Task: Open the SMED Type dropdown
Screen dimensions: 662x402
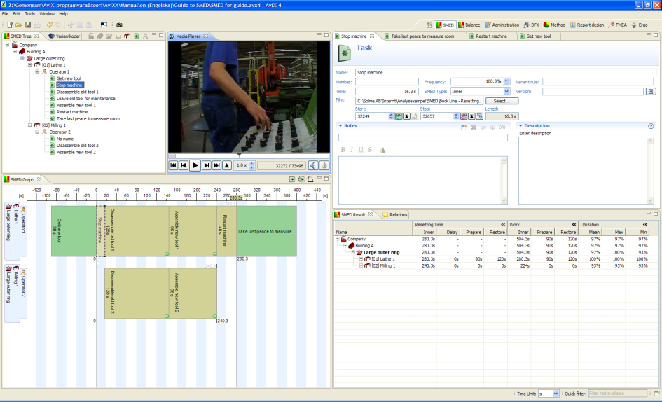Action: (x=506, y=91)
